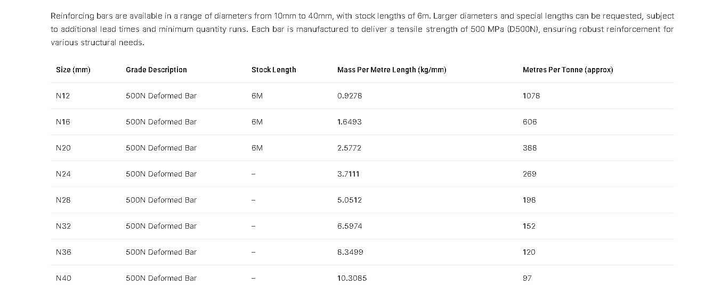Select the N40 size cell
The image size is (713, 293).
[x=63, y=278]
